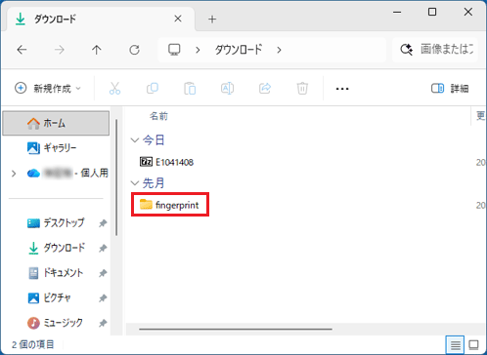Switch to details list view button
Image resolution: width=487 pixels, height=355 pixels.
[455, 344]
